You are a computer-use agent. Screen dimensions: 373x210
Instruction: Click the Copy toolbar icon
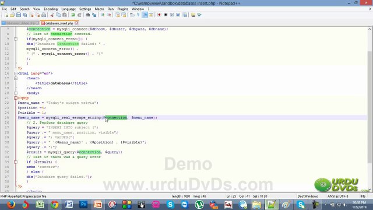click(x=58, y=15)
